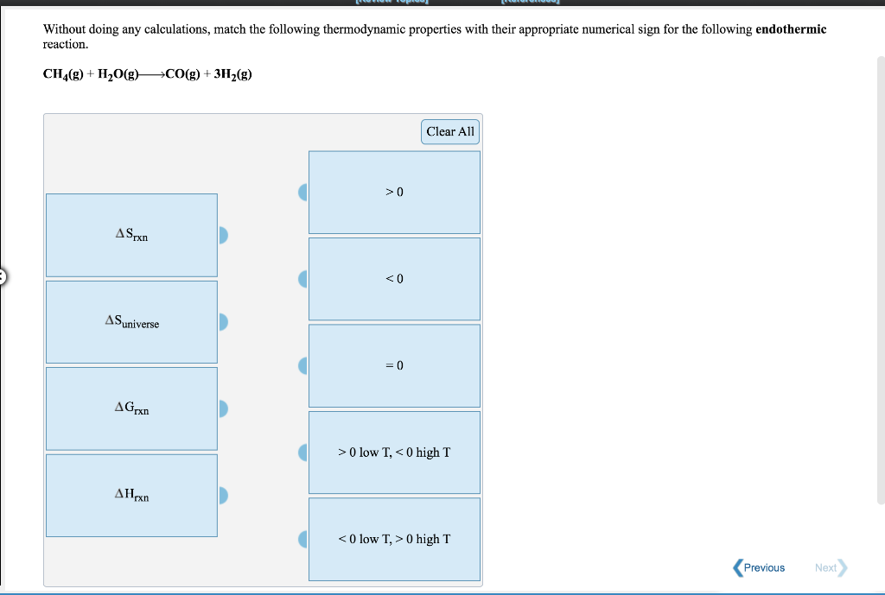Click the connection dot beside ΔSuniverse
This screenshot has width=885, height=595.
click(x=222, y=321)
